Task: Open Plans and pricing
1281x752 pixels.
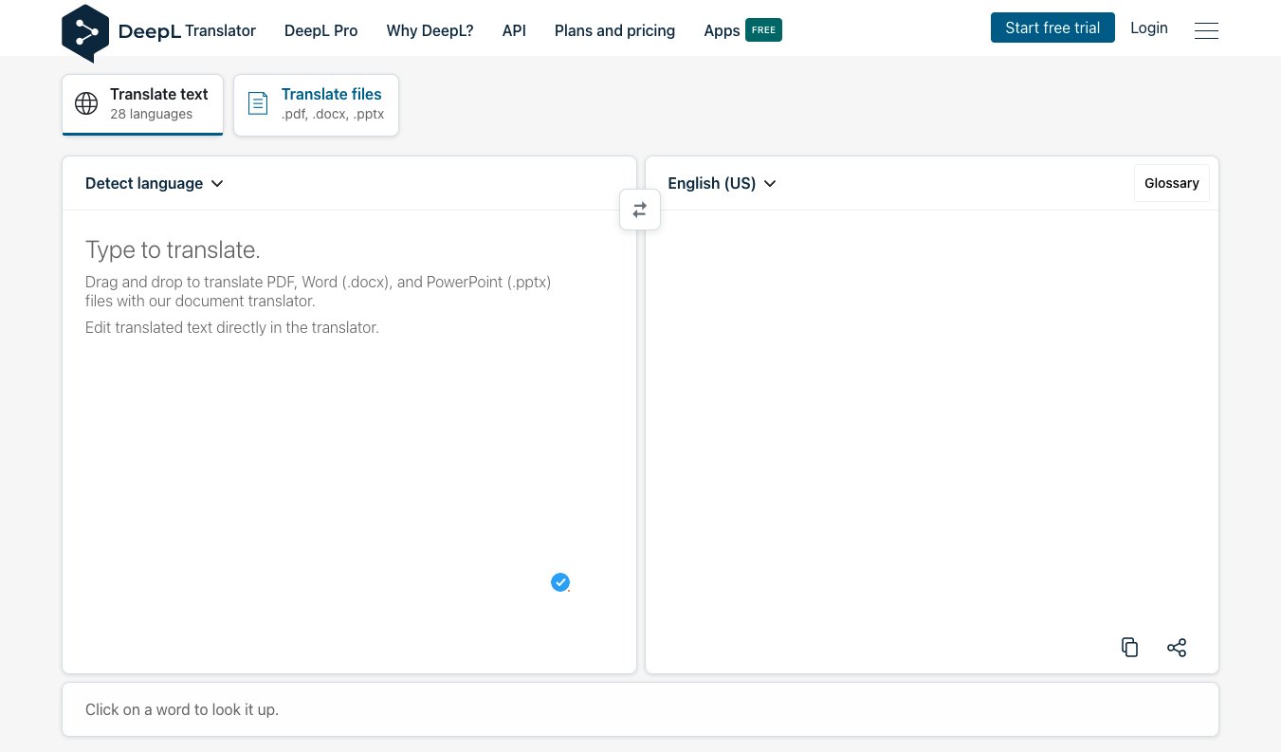Action: (x=614, y=30)
